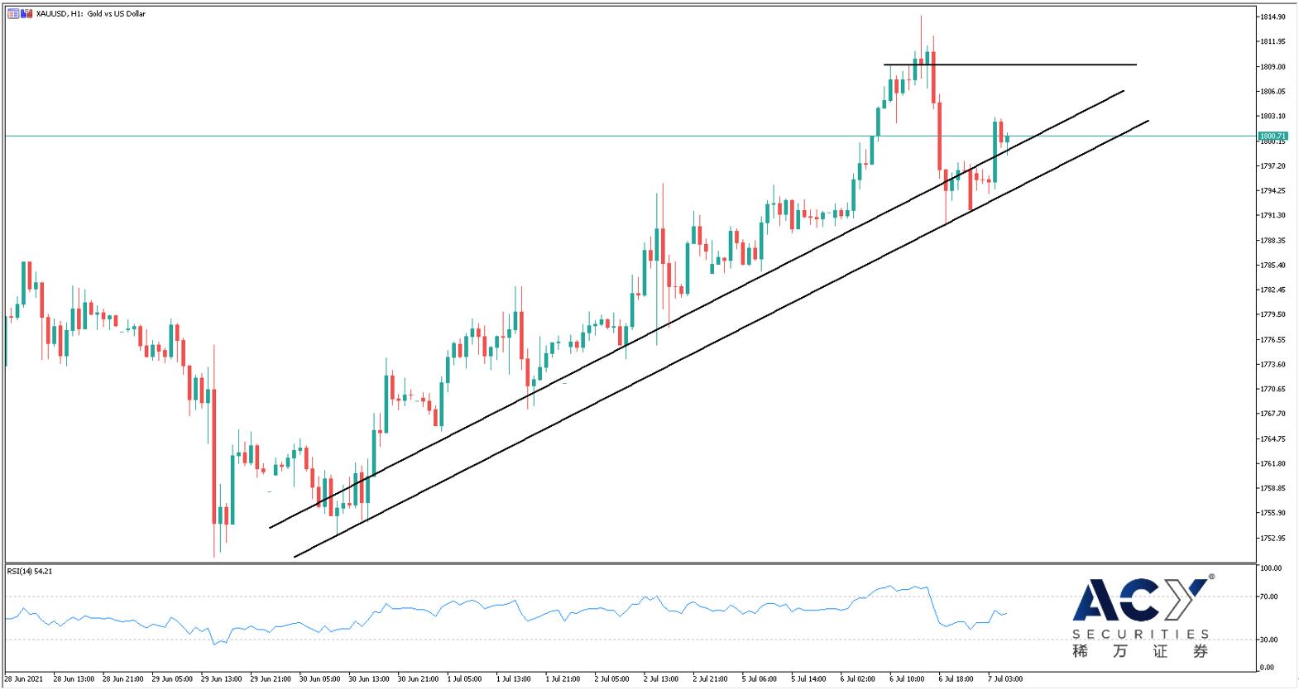Click the RSI(14) 54.21 indicator label
This screenshot has width=1299, height=690.
click(x=30, y=571)
